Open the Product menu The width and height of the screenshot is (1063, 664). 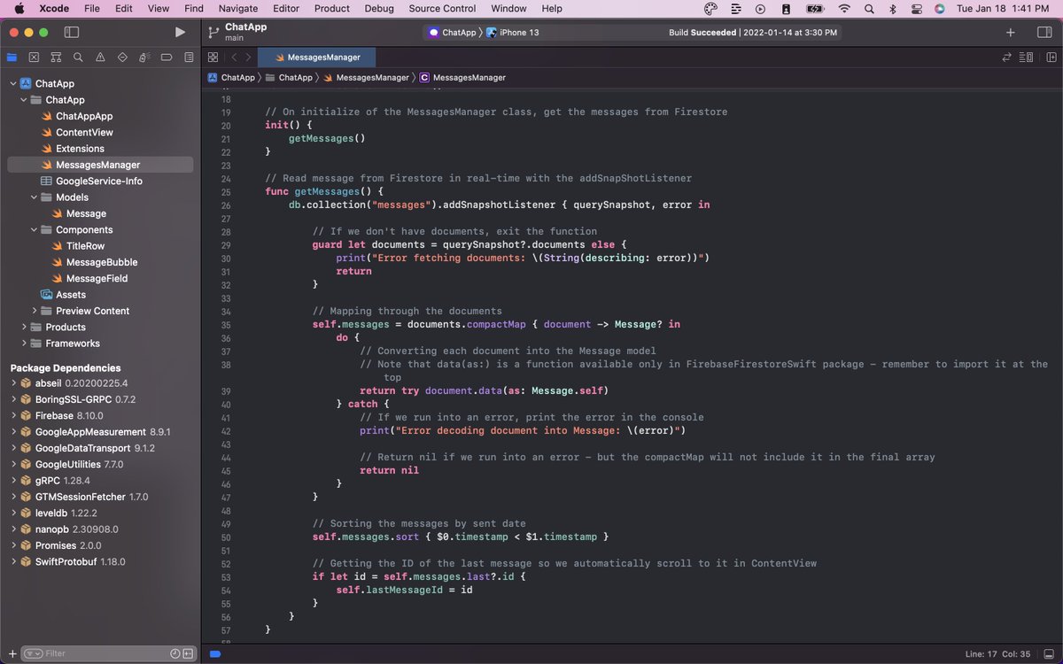[x=332, y=9]
